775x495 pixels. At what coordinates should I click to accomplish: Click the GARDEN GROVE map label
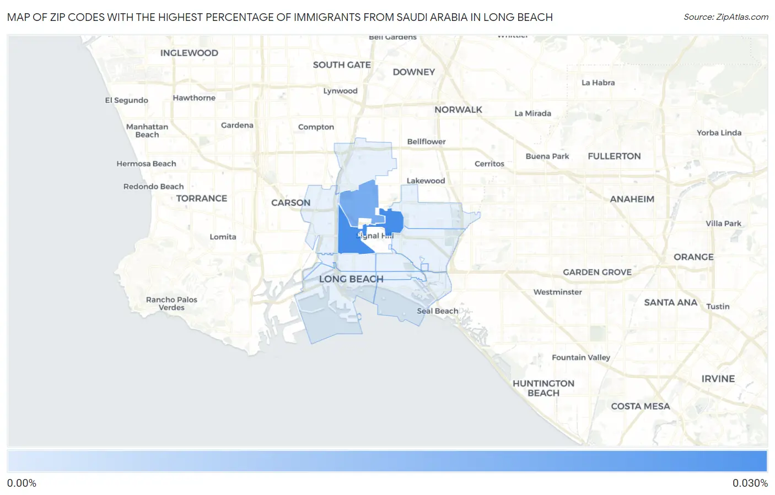point(597,272)
